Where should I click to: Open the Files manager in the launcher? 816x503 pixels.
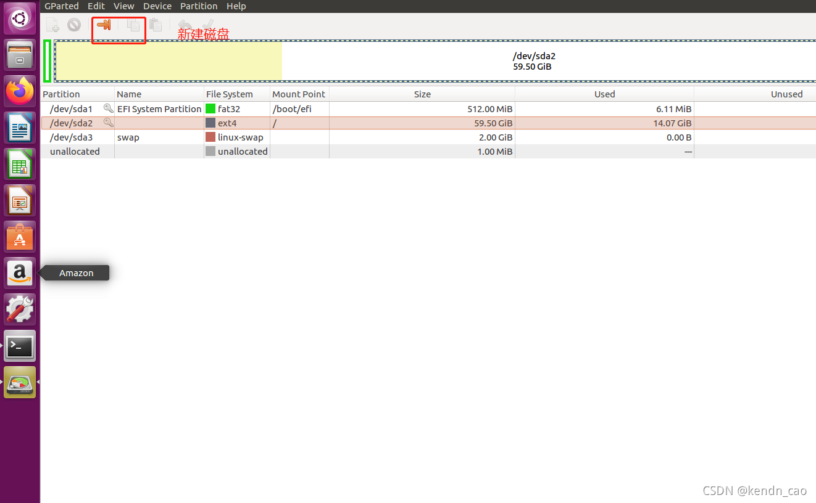(x=20, y=55)
